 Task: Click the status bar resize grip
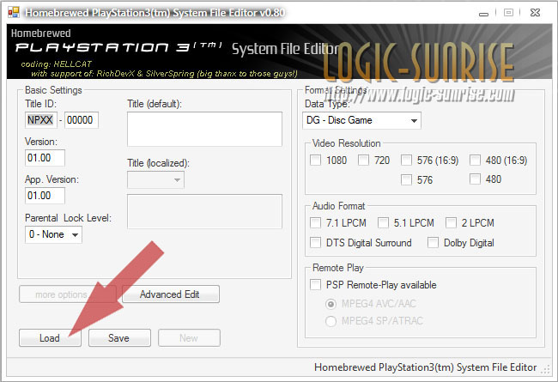point(545,369)
